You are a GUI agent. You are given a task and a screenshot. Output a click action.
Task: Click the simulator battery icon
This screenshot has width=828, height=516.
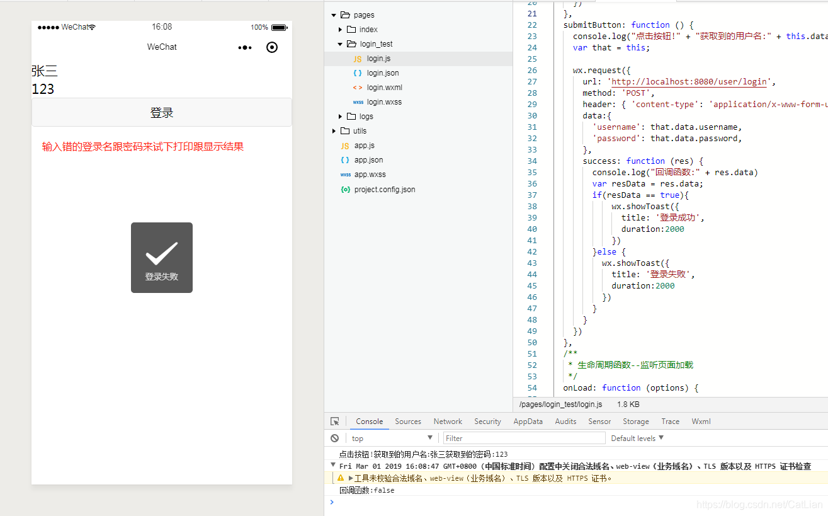click(x=279, y=27)
